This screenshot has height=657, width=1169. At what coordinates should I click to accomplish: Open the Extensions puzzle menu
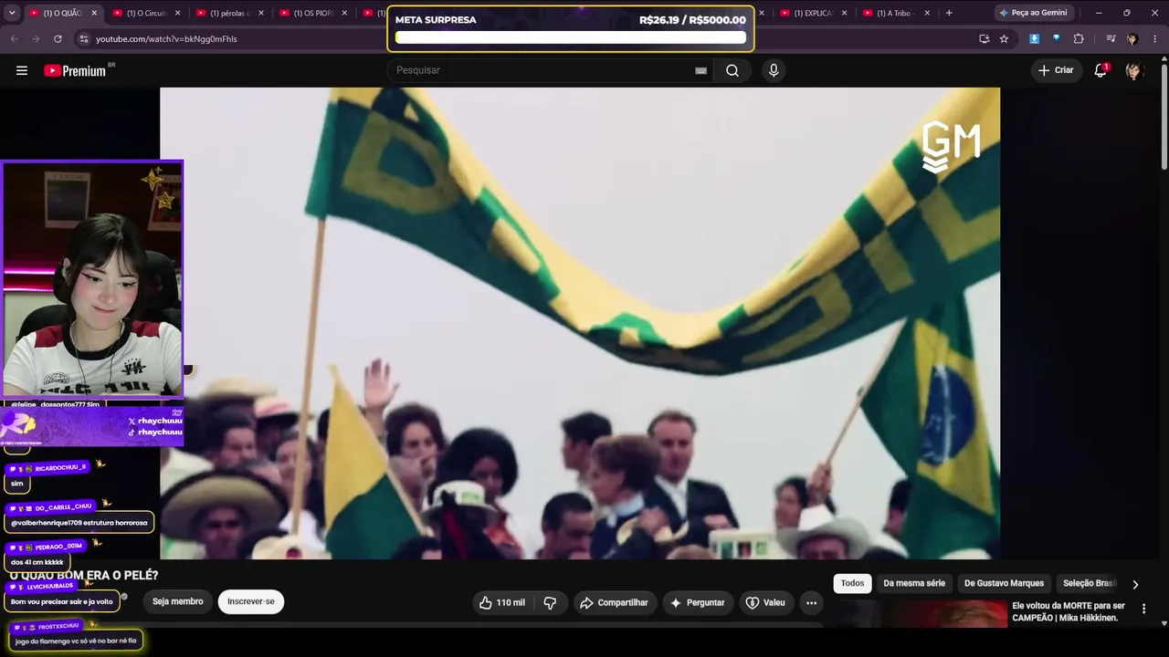(x=1079, y=39)
